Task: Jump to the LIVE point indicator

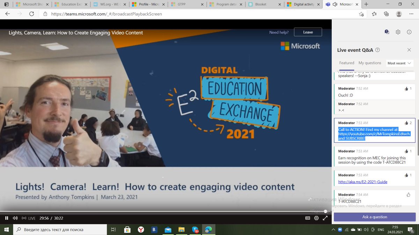Action: pyautogui.click(x=29, y=218)
